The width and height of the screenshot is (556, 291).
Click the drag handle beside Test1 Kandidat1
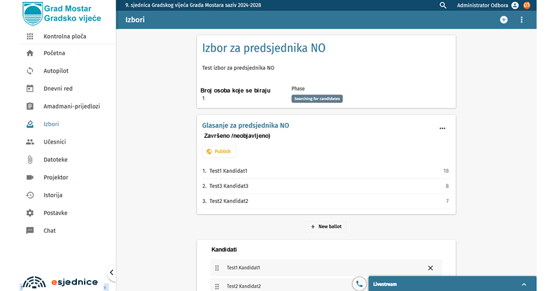click(x=217, y=268)
